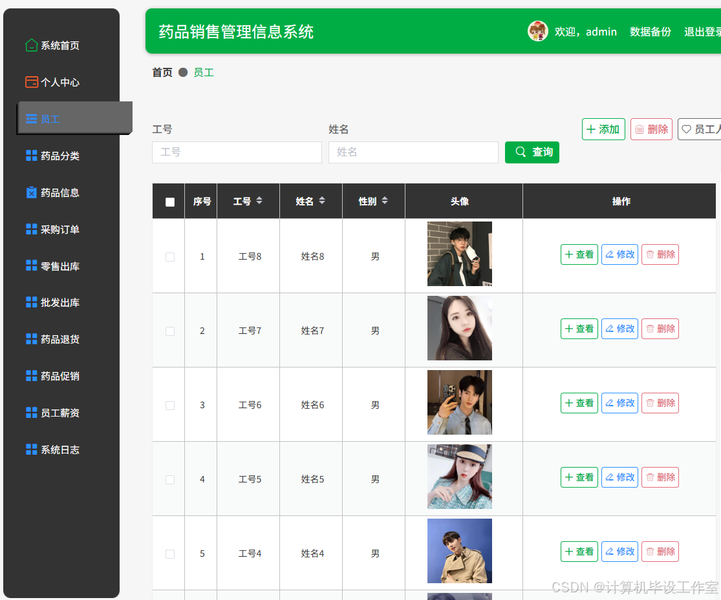Click 退出登录 in the header

pyautogui.click(x=702, y=32)
